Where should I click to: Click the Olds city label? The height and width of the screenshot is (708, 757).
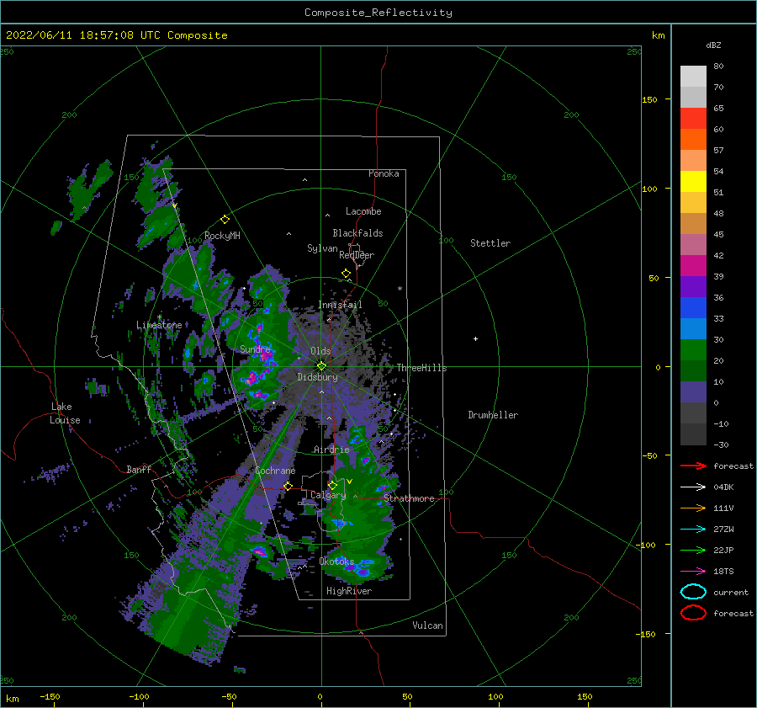coord(320,351)
